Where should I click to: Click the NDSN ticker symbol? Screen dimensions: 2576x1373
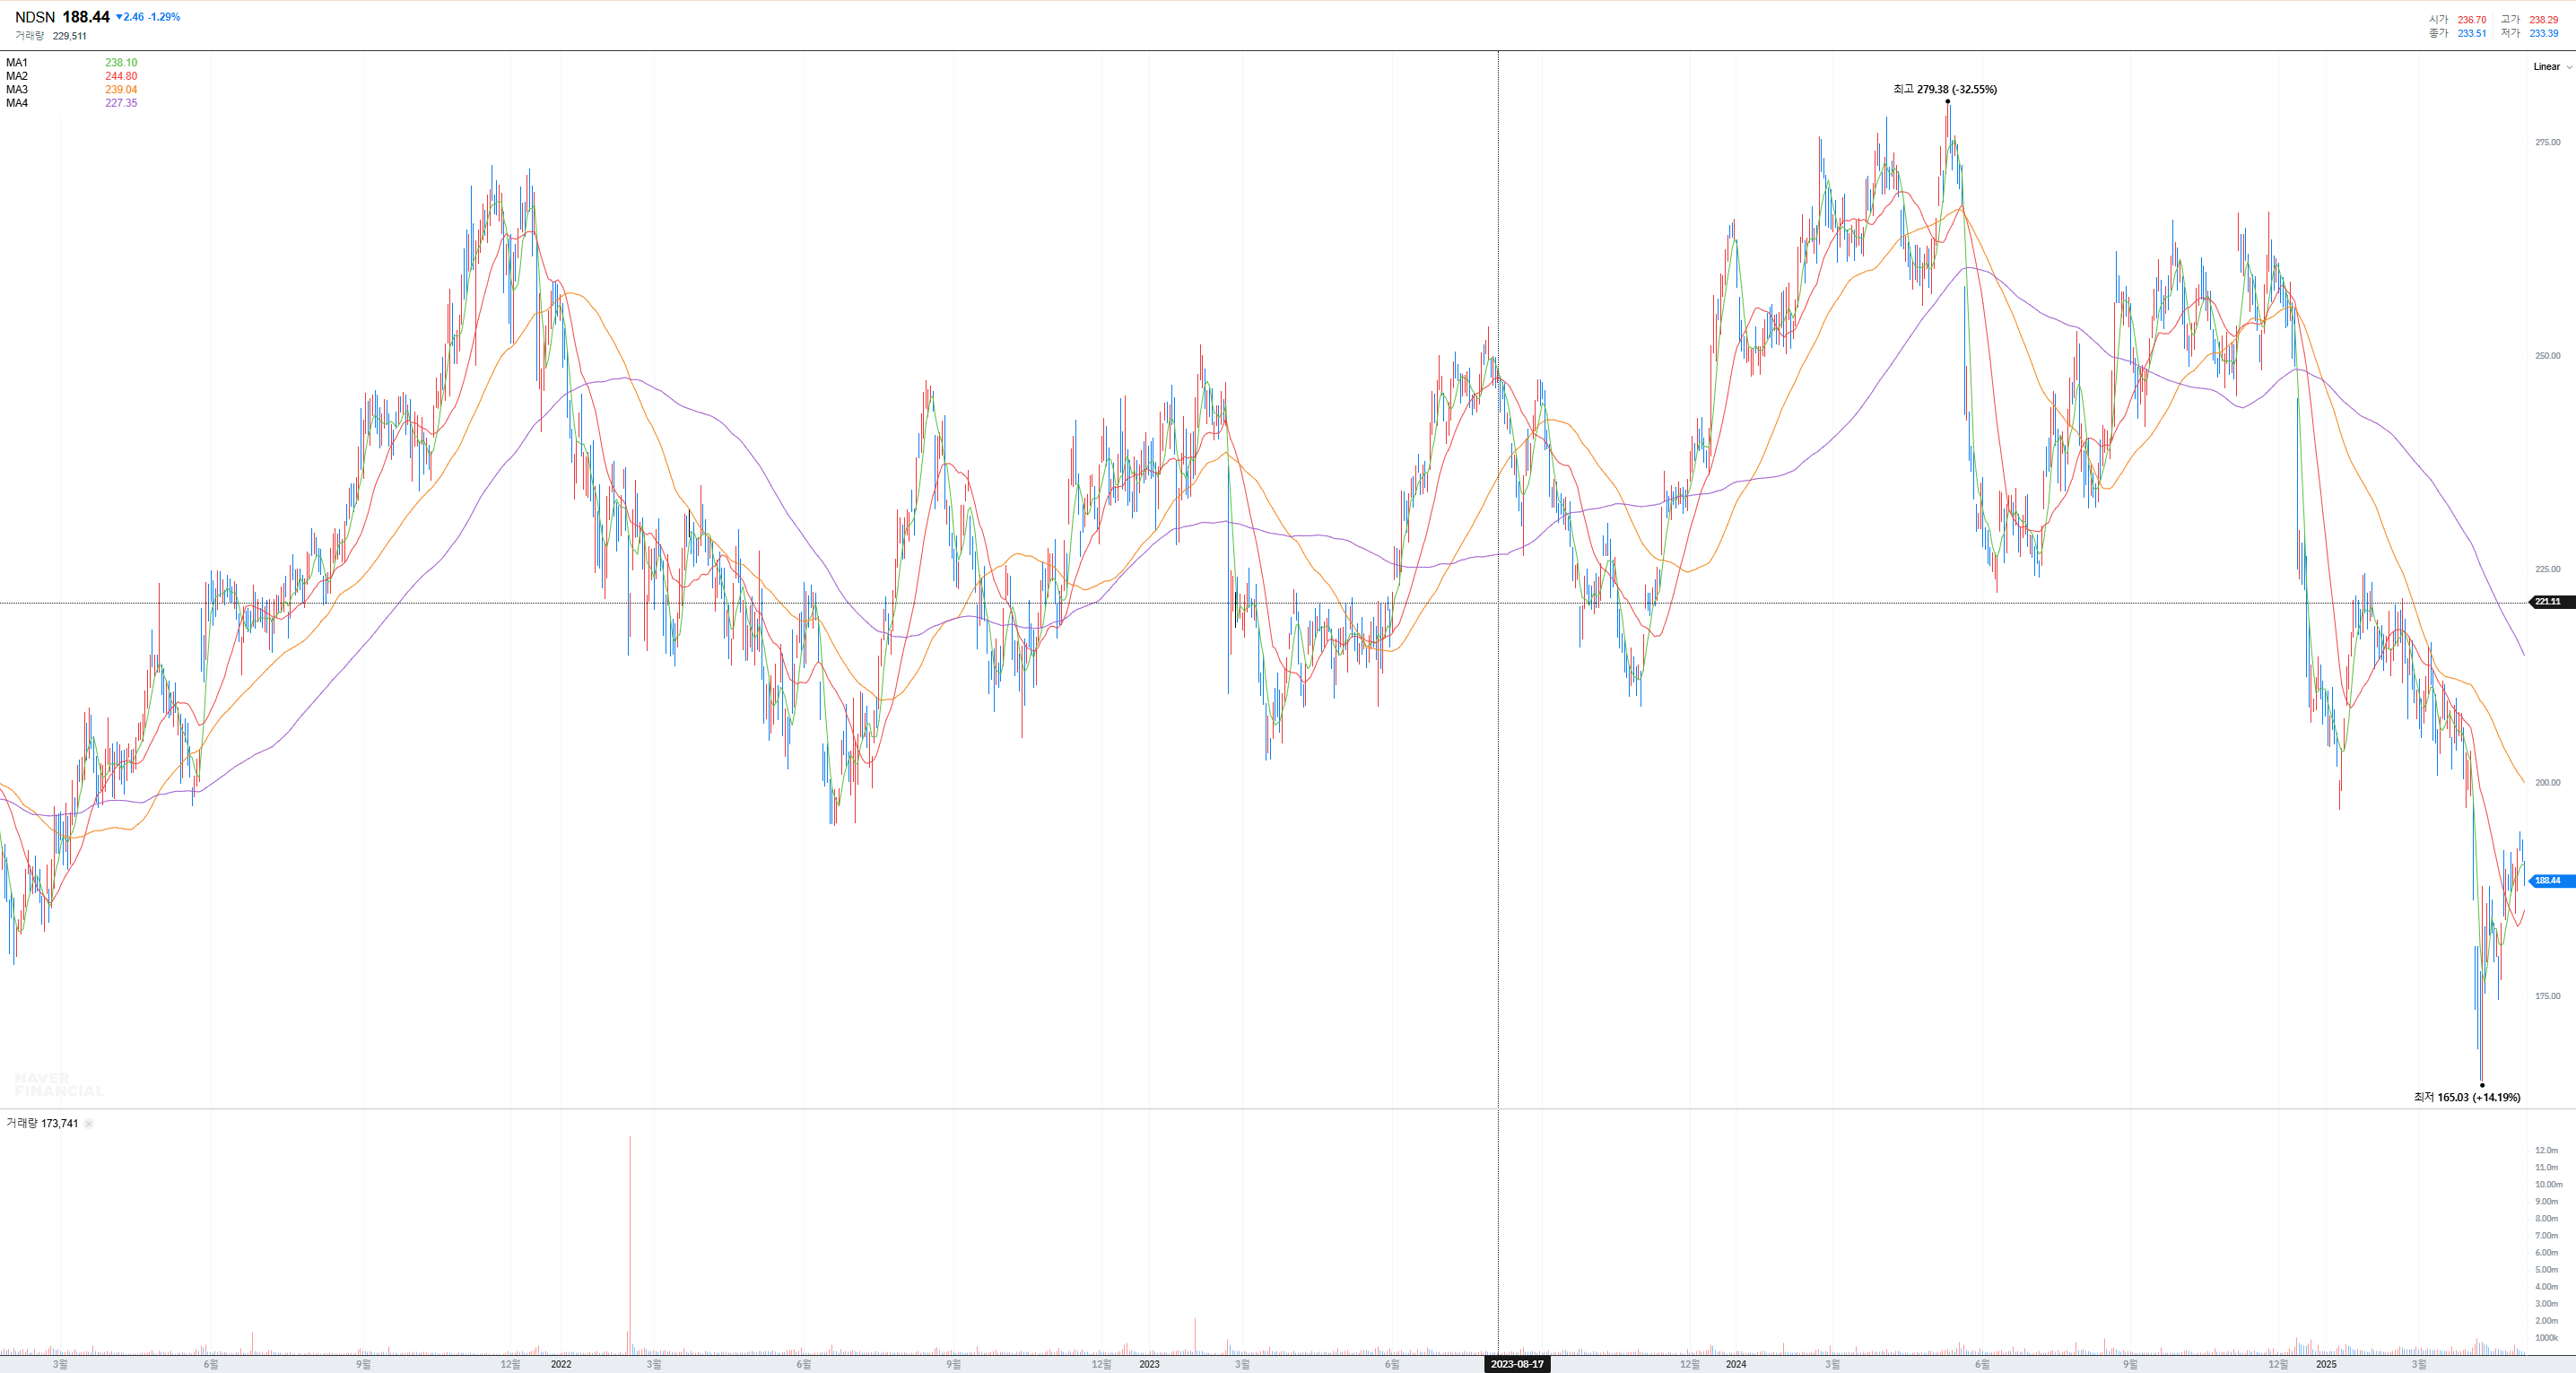click(x=35, y=17)
